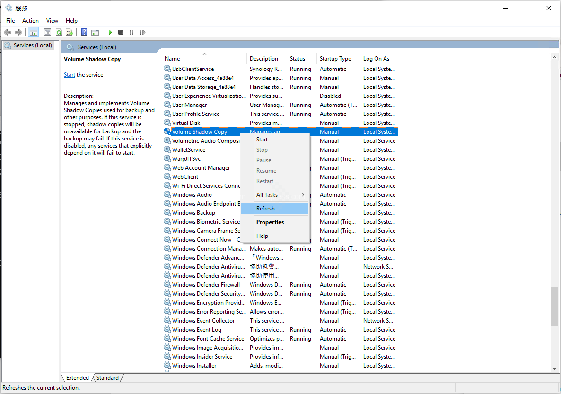This screenshot has height=394, width=561.
Task: Click the Refresh toolbar icon
Action: tap(59, 32)
